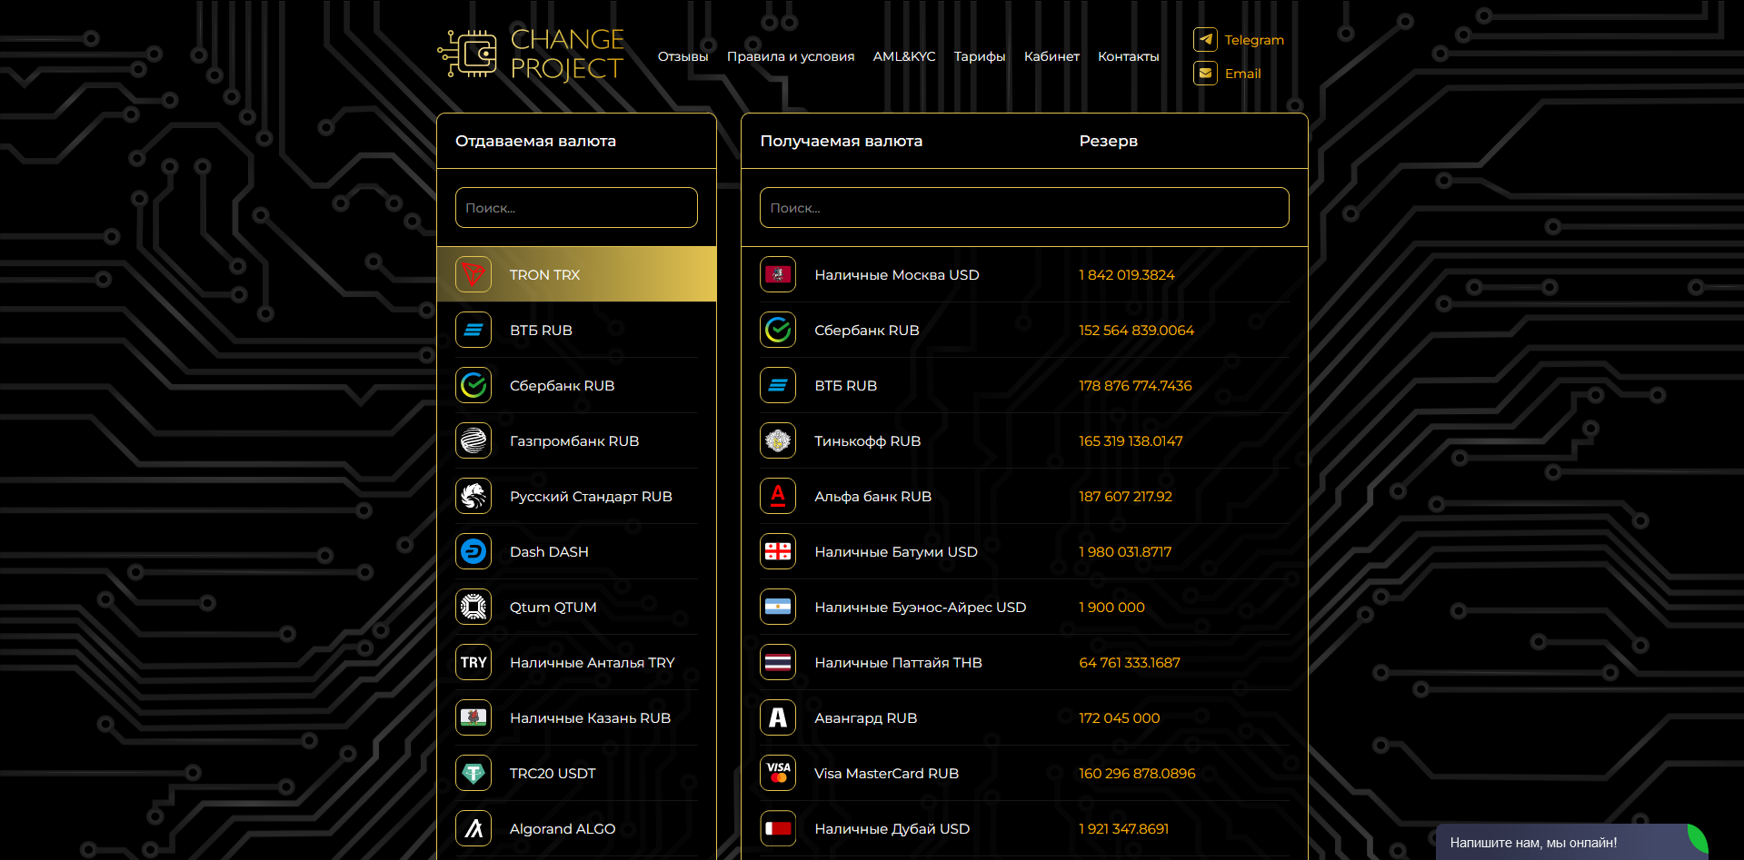1744x860 pixels.
Task: Click the ВТБ RUB icon in the receive-currency list
Action: pos(778,385)
